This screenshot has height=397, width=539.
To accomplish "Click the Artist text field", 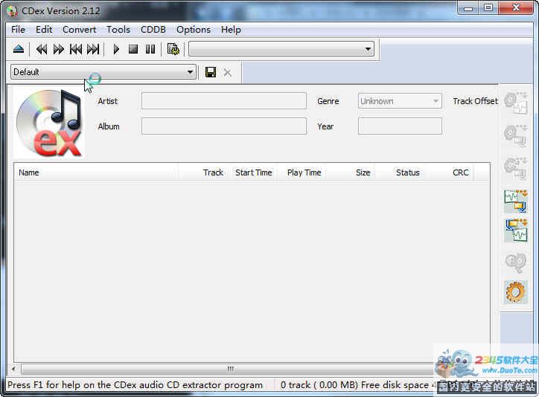I will click(x=224, y=101).
